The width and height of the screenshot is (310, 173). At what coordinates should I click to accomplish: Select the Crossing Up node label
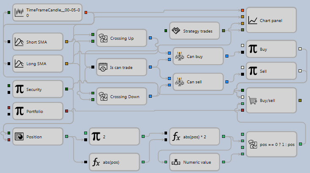122,38
